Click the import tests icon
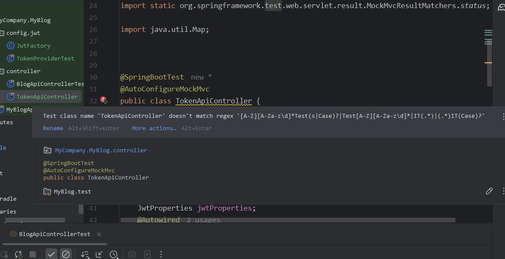The image size is (505, 259). pyautogui.click(x=147, y=254)
